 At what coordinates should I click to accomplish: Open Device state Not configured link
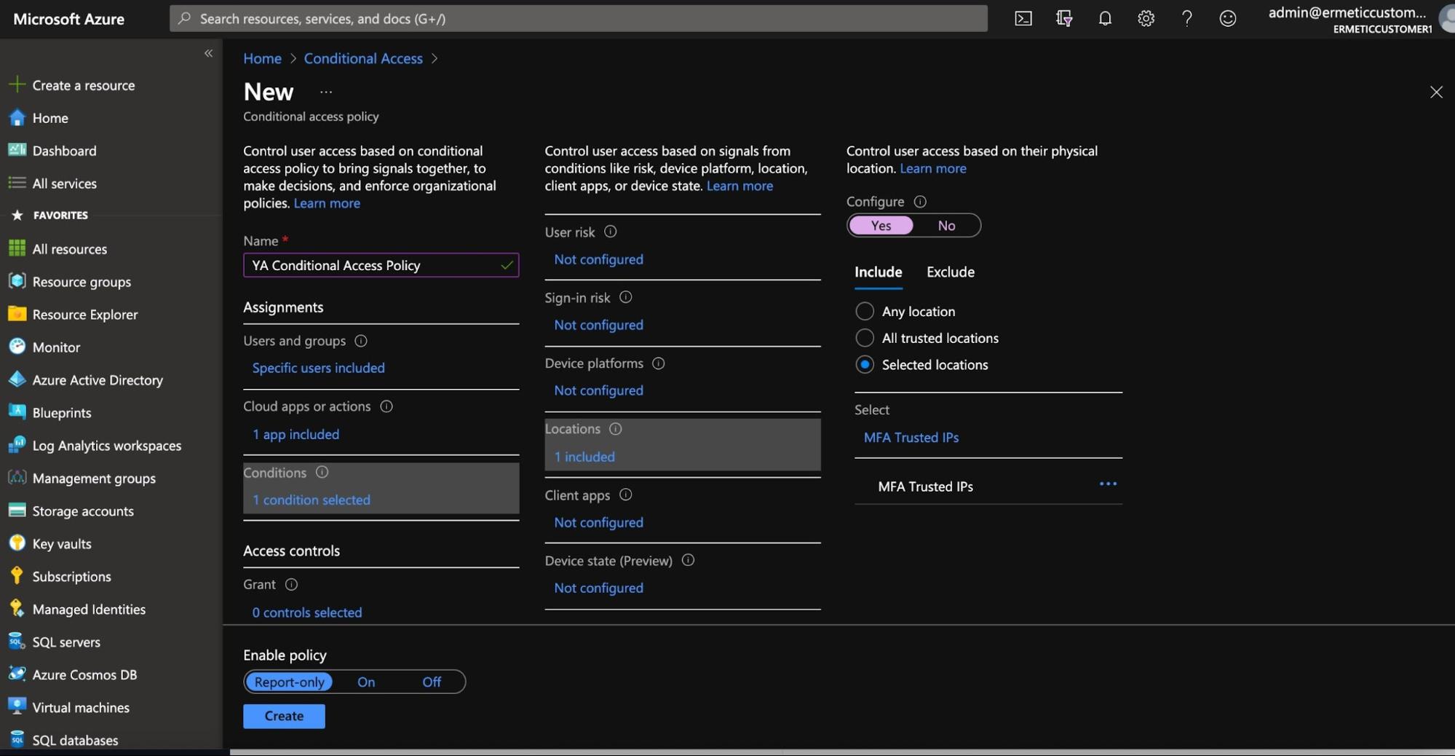point(599,588)
